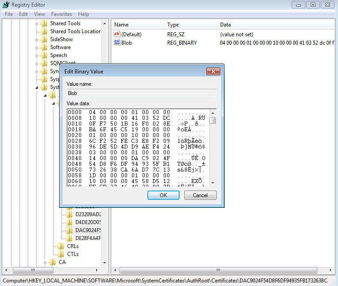This screenshot has width=338, height=286.
Task: Expand the CA tree node
Action: click(45, 262)
